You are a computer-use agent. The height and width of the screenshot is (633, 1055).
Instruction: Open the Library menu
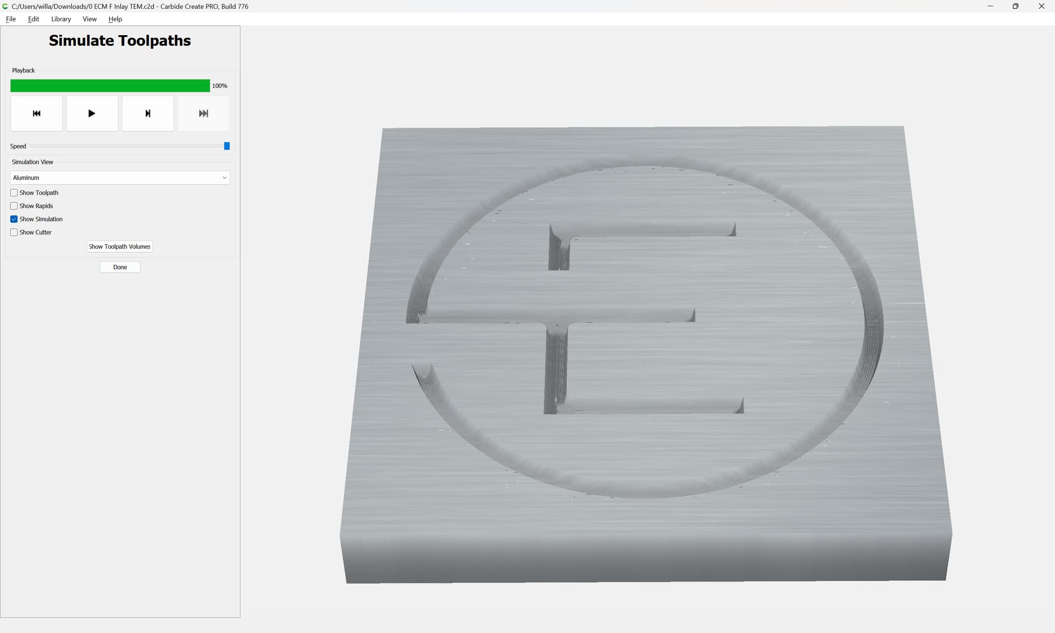pyautogui.click(x=61, y=19)
